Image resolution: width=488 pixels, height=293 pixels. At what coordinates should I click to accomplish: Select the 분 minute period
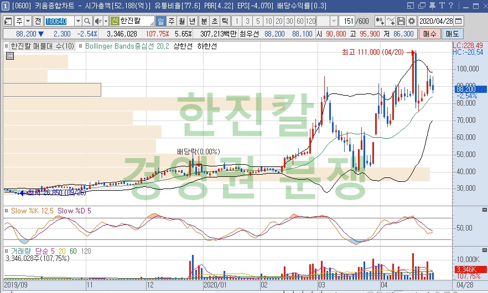tap(204, 21)
